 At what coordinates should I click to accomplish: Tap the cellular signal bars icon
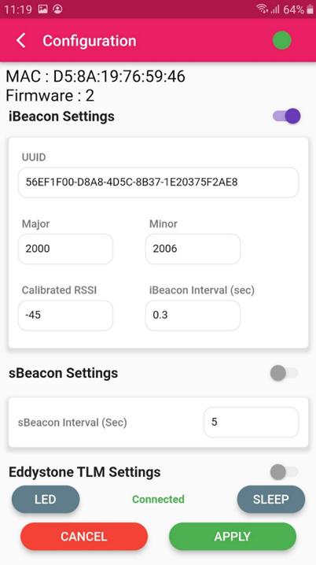pos(275,9)
